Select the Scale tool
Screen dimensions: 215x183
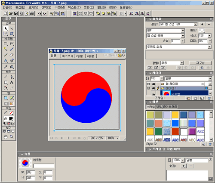coord(6,34)
